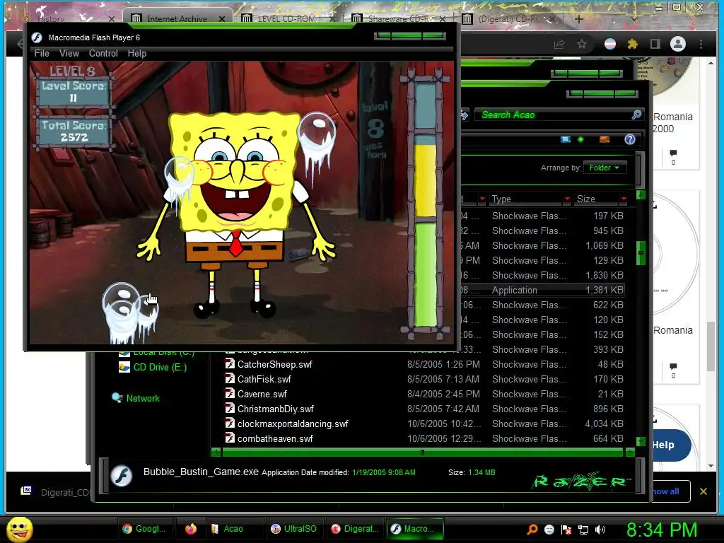Click the blue view icon in Explorer toolbar
The image size is (724, 543).
(x=565, y=139)
